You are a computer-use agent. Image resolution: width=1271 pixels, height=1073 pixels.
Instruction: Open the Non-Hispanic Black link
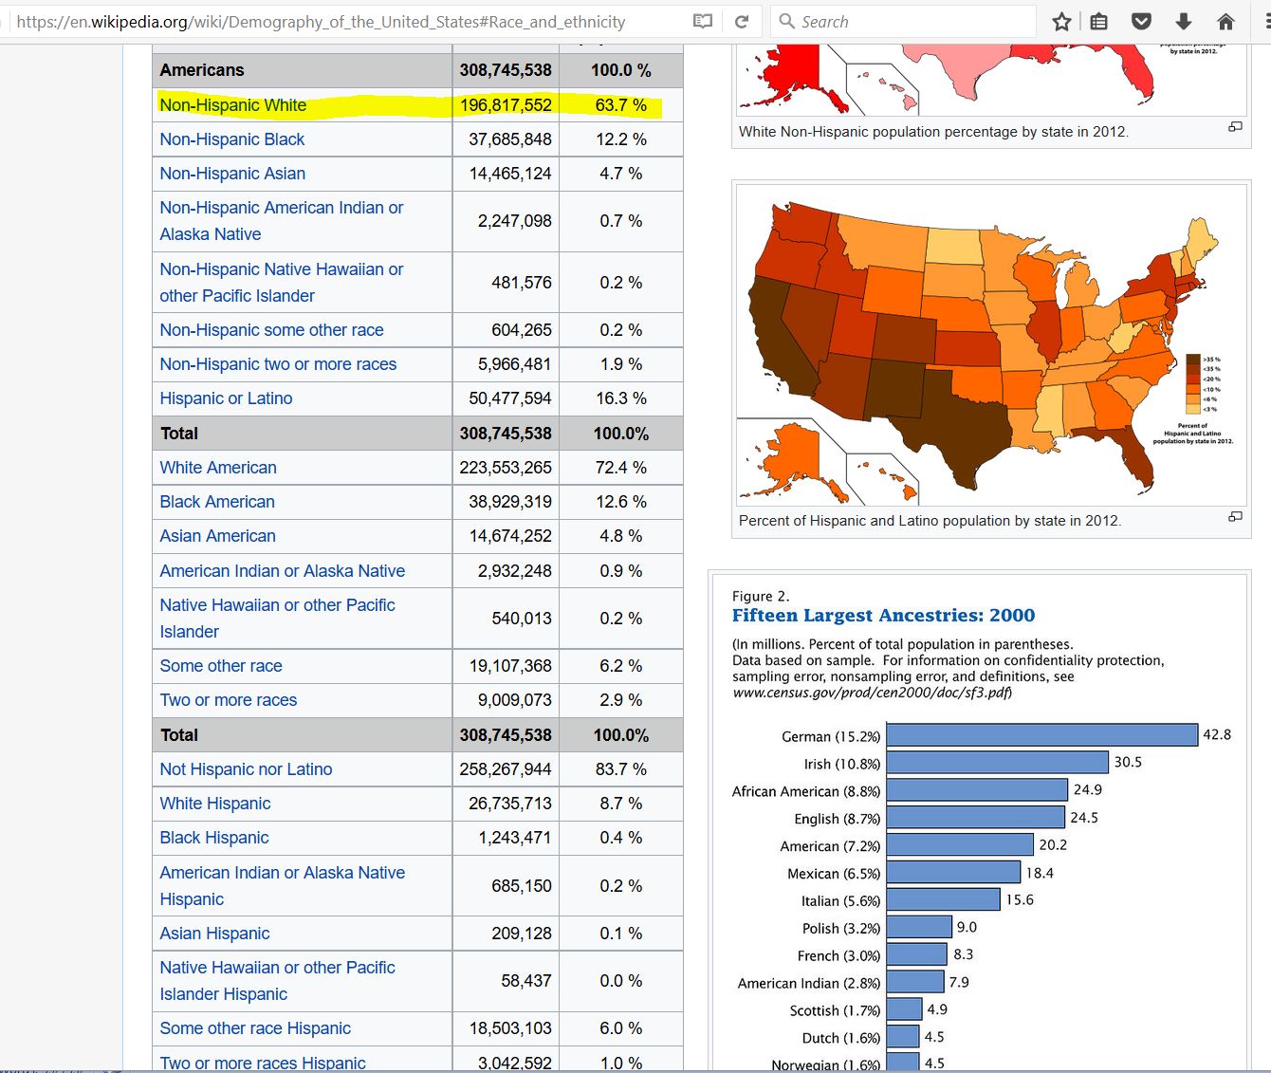point(231,139)
